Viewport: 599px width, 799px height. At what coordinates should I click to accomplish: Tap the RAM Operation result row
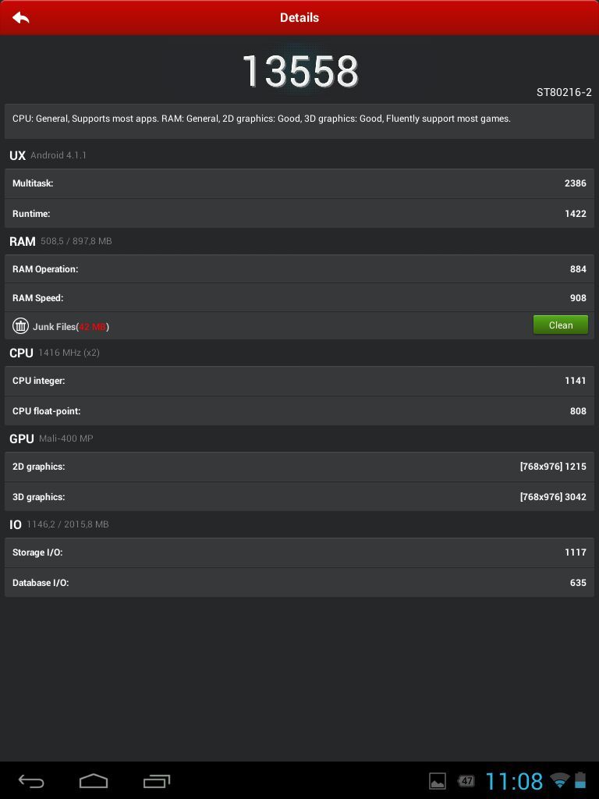point(299,269)
